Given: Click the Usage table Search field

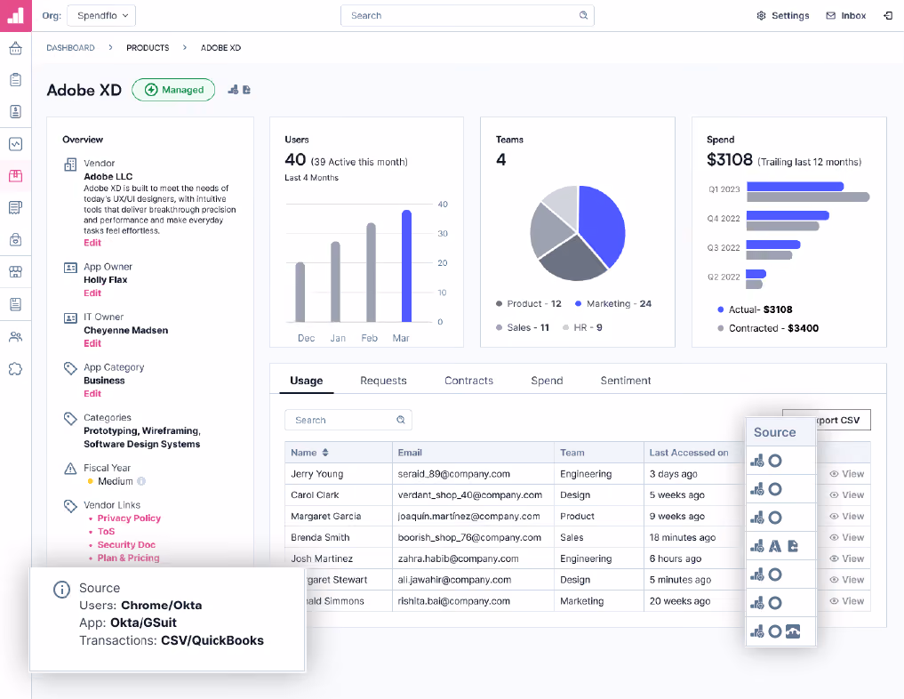Looking at the screenshot, I should point(348,420).
